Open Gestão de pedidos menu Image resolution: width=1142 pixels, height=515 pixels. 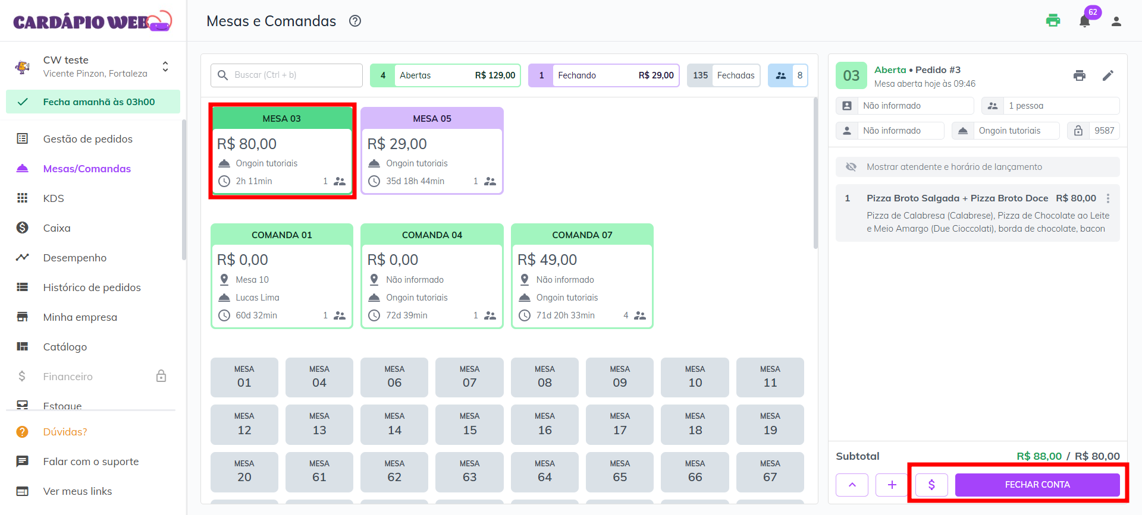pyautogui.click(x=87, y=139)
